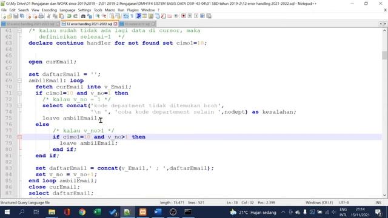Click the Stop recording macro icon

(x=190, y=16)
